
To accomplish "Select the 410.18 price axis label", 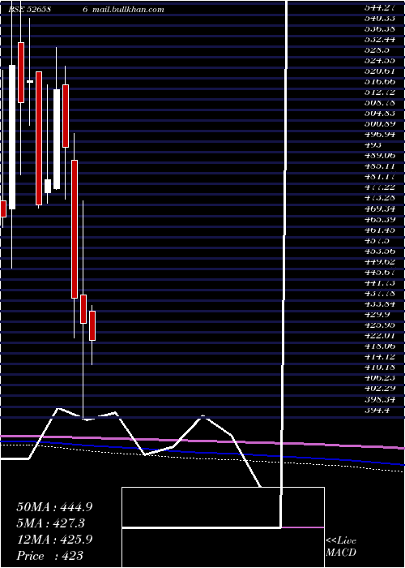I will [x=379, y=368].
